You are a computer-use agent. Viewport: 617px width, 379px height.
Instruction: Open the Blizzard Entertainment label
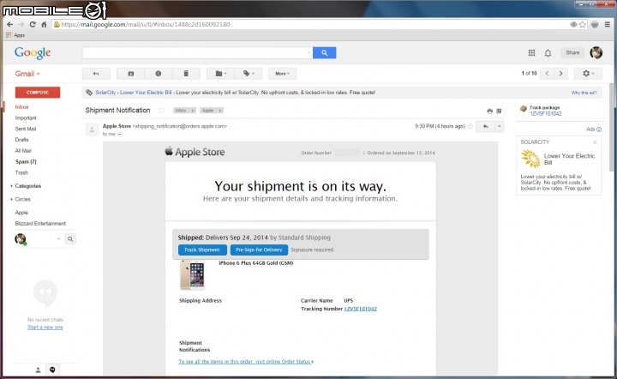coord(40,224)
